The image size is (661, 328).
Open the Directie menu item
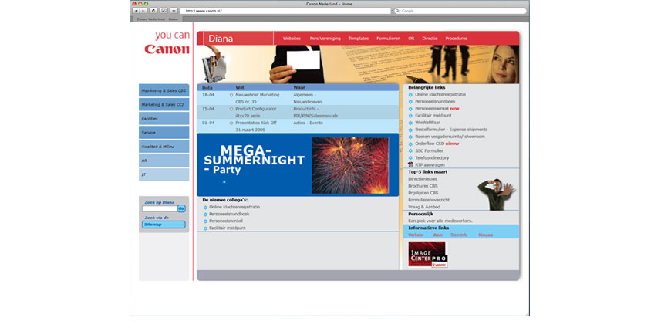coord(430,39)
